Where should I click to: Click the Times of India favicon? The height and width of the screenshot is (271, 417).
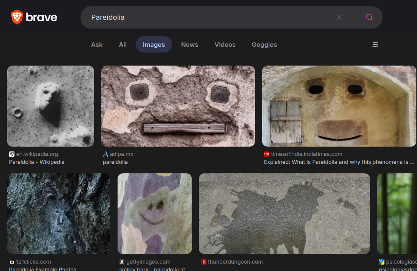tap(266, 154)
